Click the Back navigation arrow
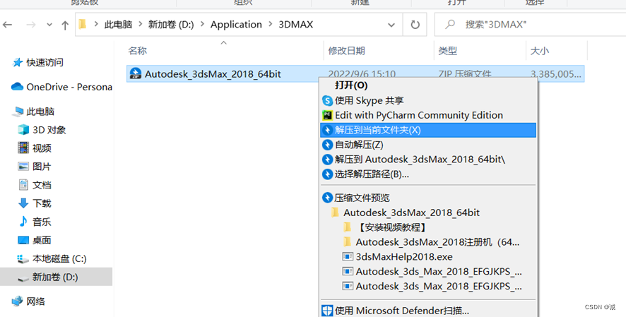Image resolution: width=626 pixels, height=317 pixels. (8, 25)
